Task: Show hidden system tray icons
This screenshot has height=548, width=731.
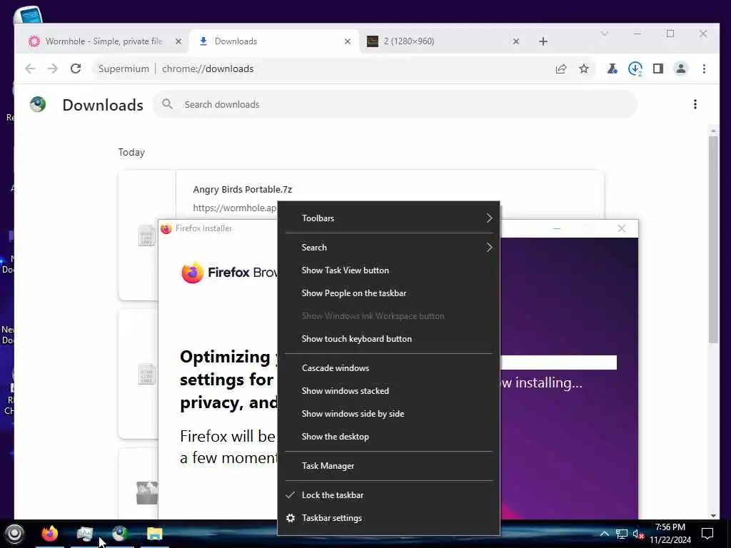Action: tap(604, 534)
